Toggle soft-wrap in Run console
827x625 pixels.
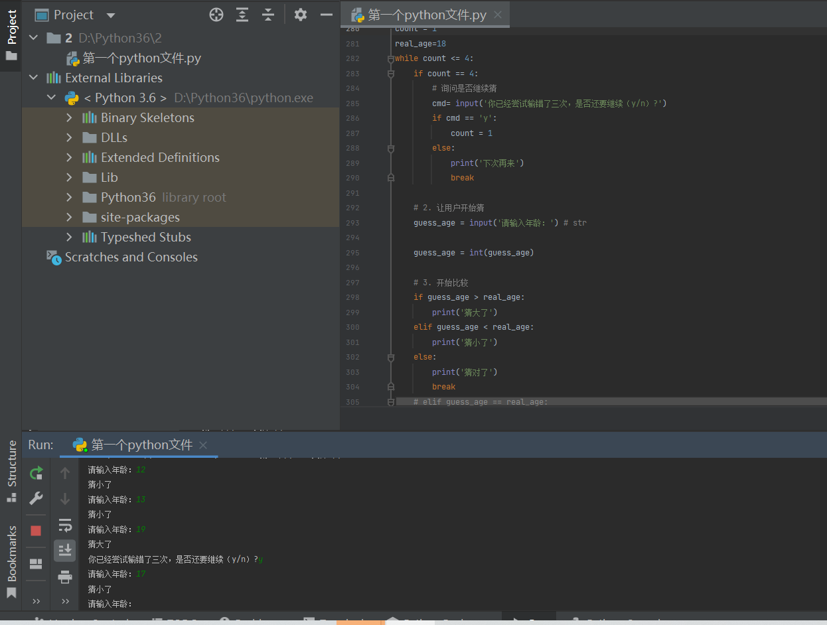click(65, 525)
